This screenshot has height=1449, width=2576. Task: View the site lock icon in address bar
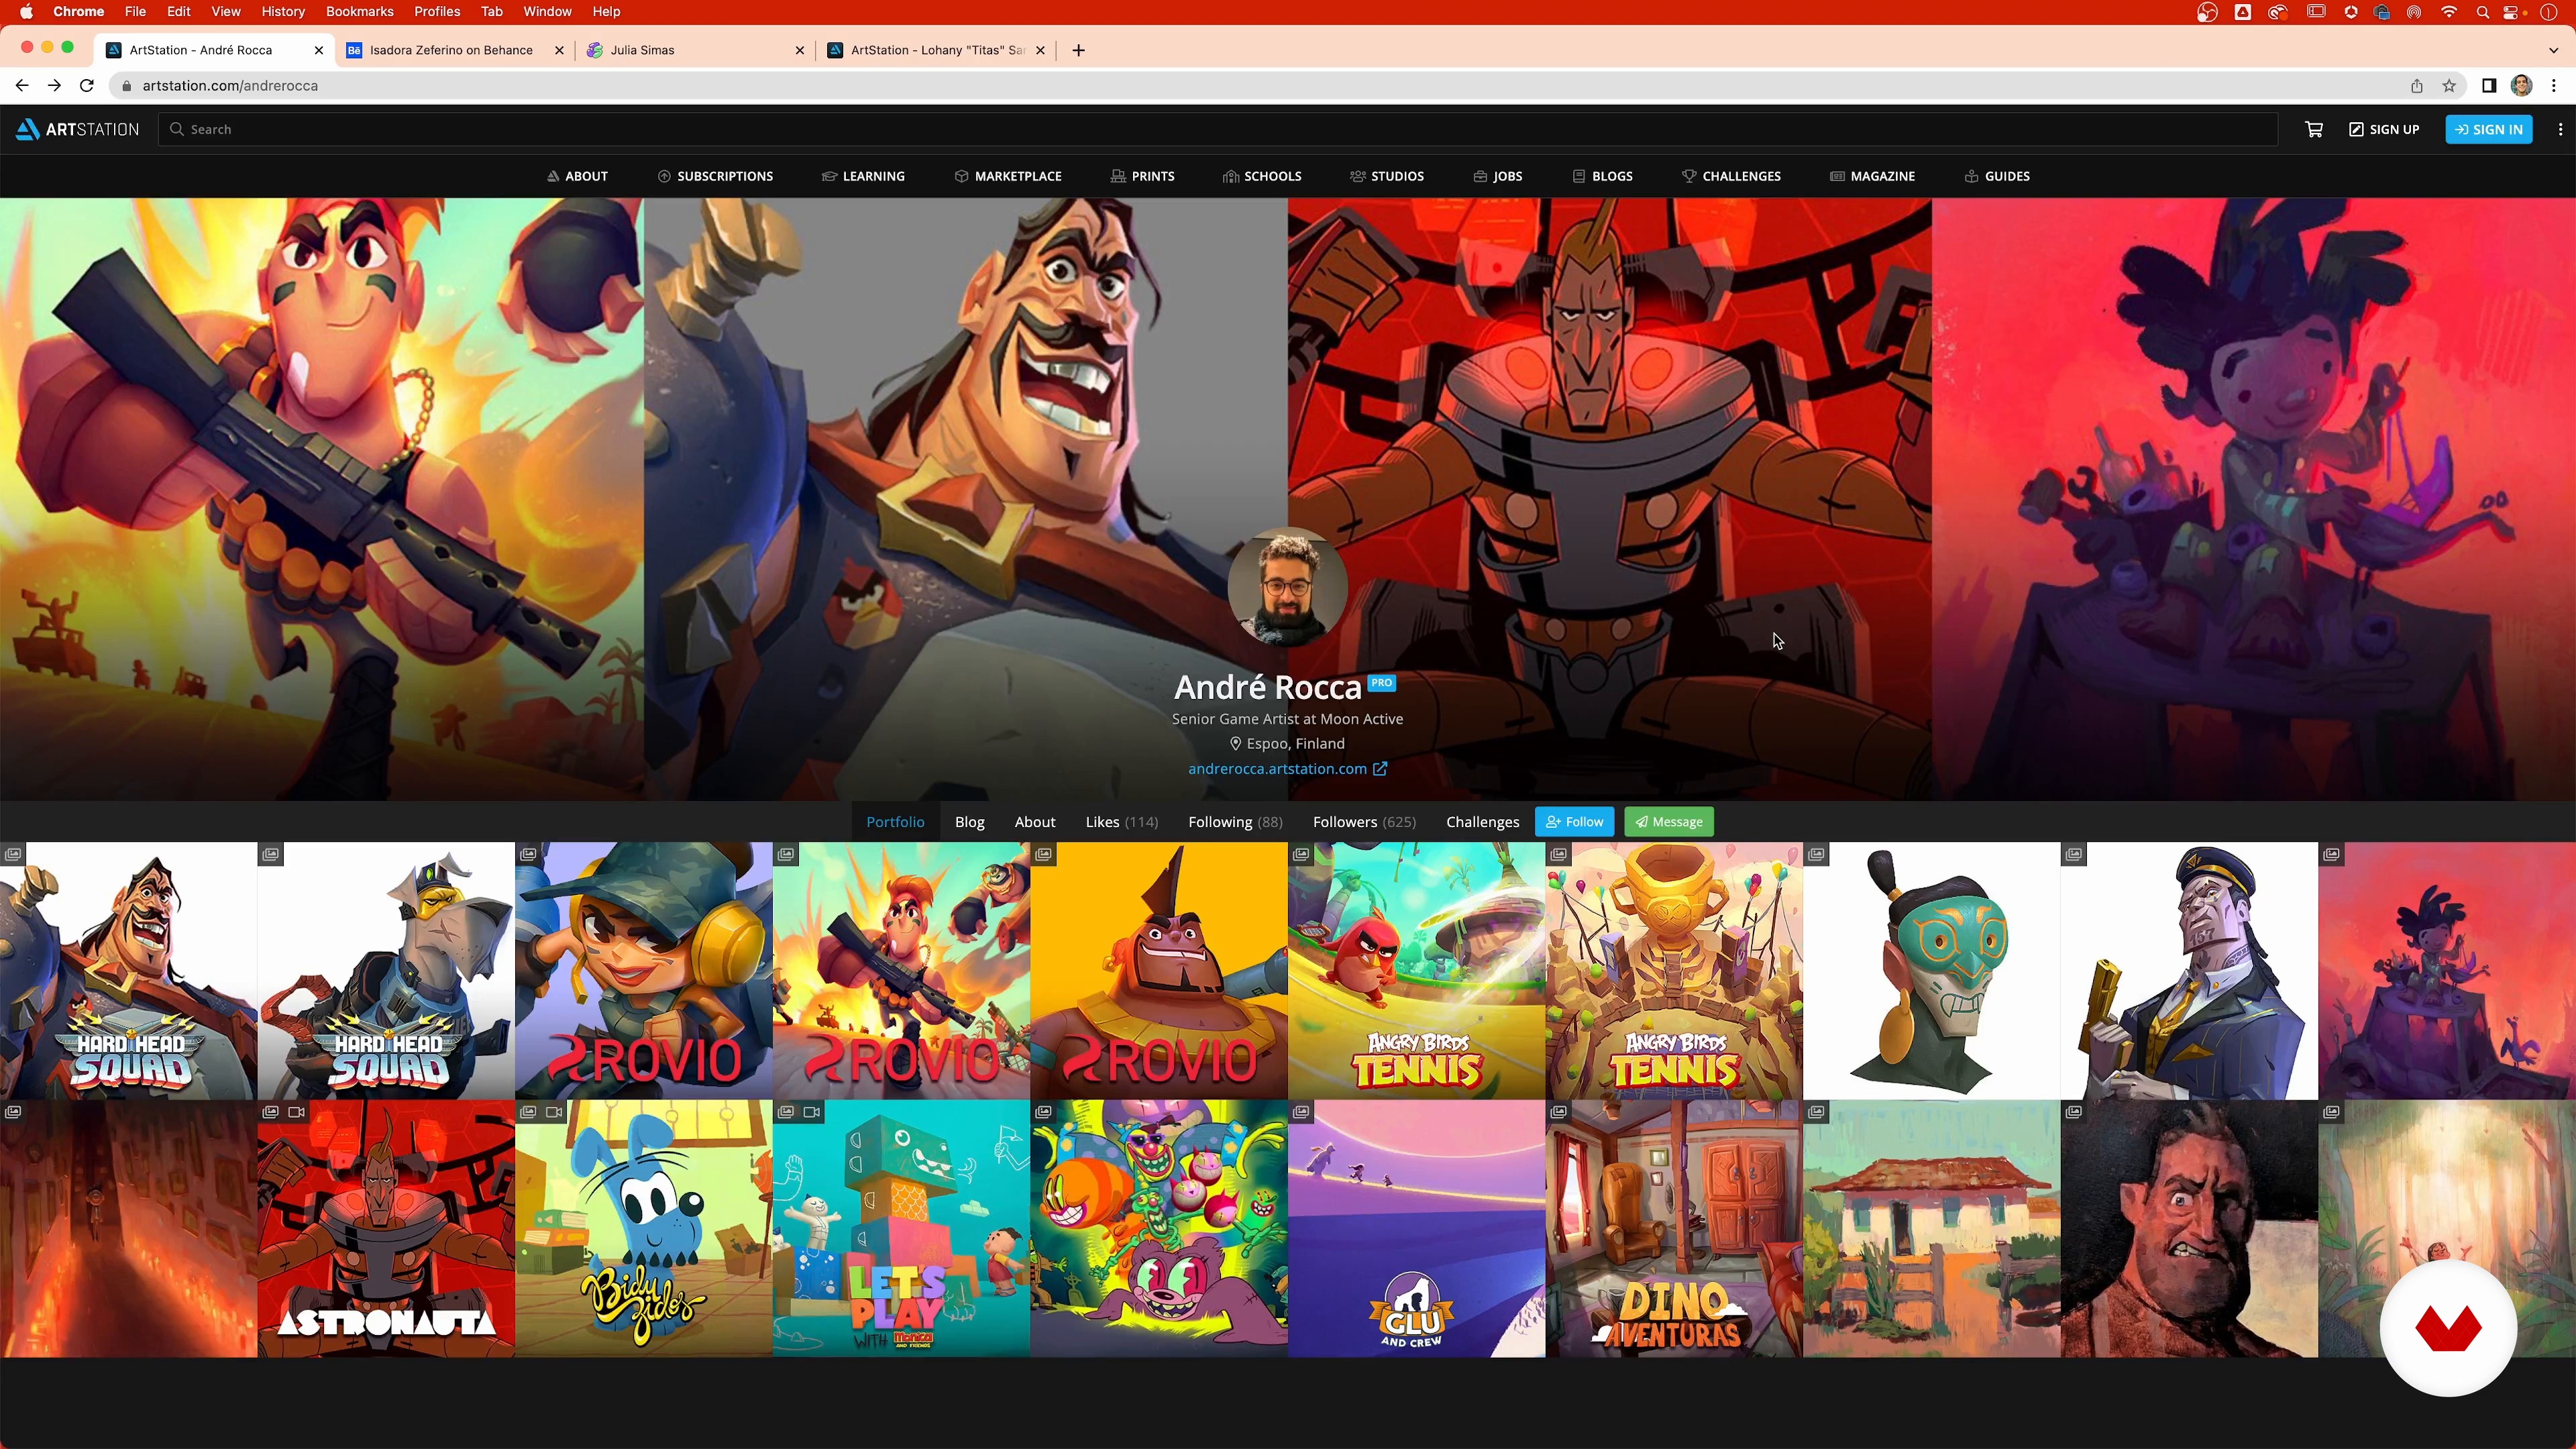point(126,86)
